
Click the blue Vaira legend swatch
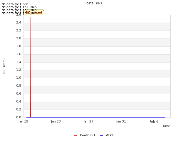coord(101,136)
